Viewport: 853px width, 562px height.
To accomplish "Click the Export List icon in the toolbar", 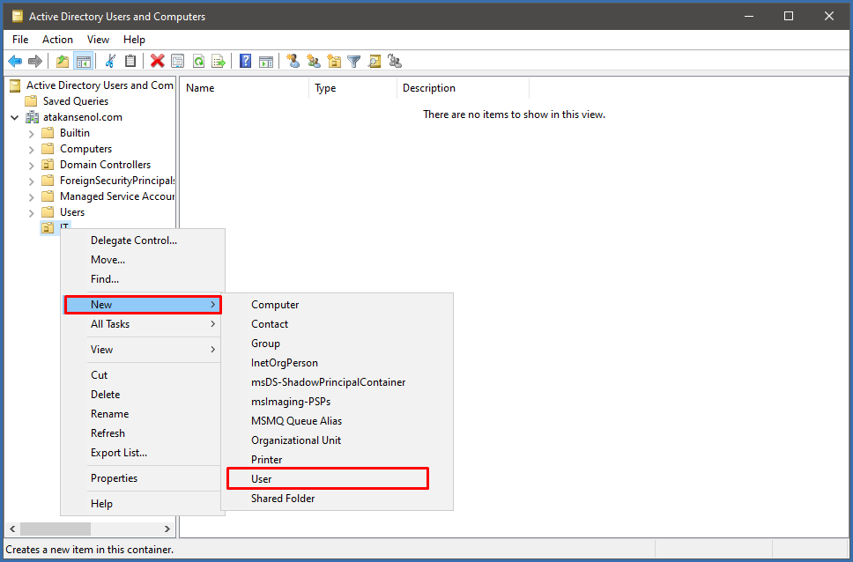I will click(x=219, y=62).
